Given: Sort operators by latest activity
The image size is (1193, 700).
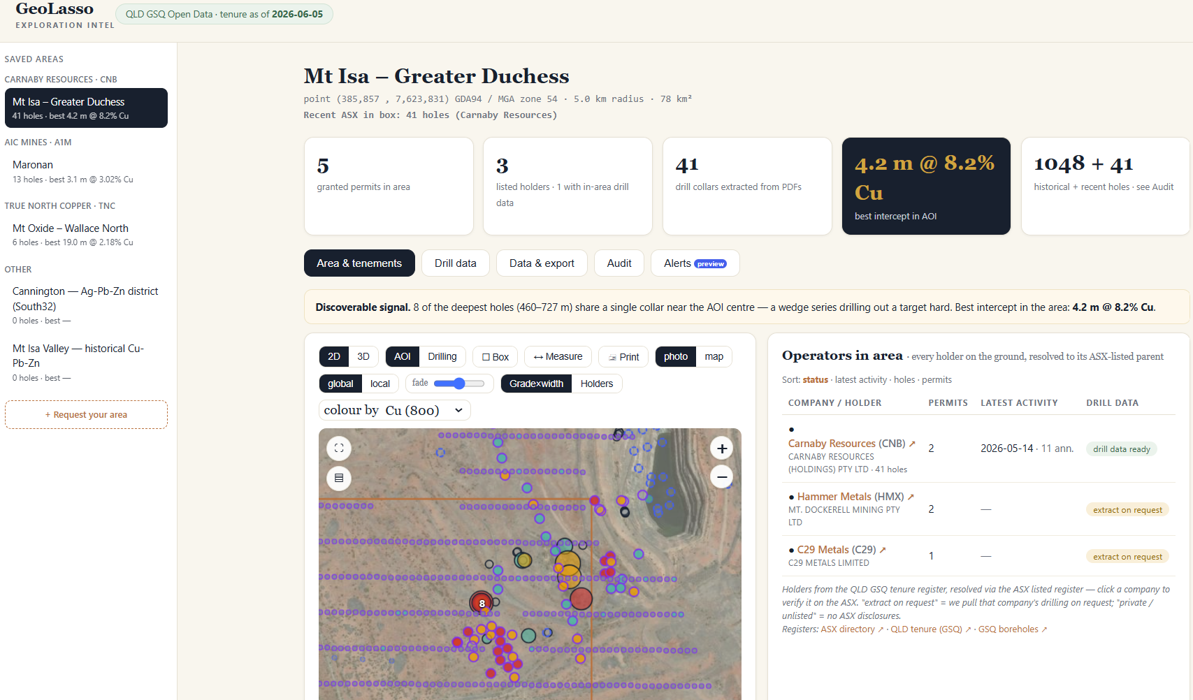Looking at the screenshot, I should (861, 380).
